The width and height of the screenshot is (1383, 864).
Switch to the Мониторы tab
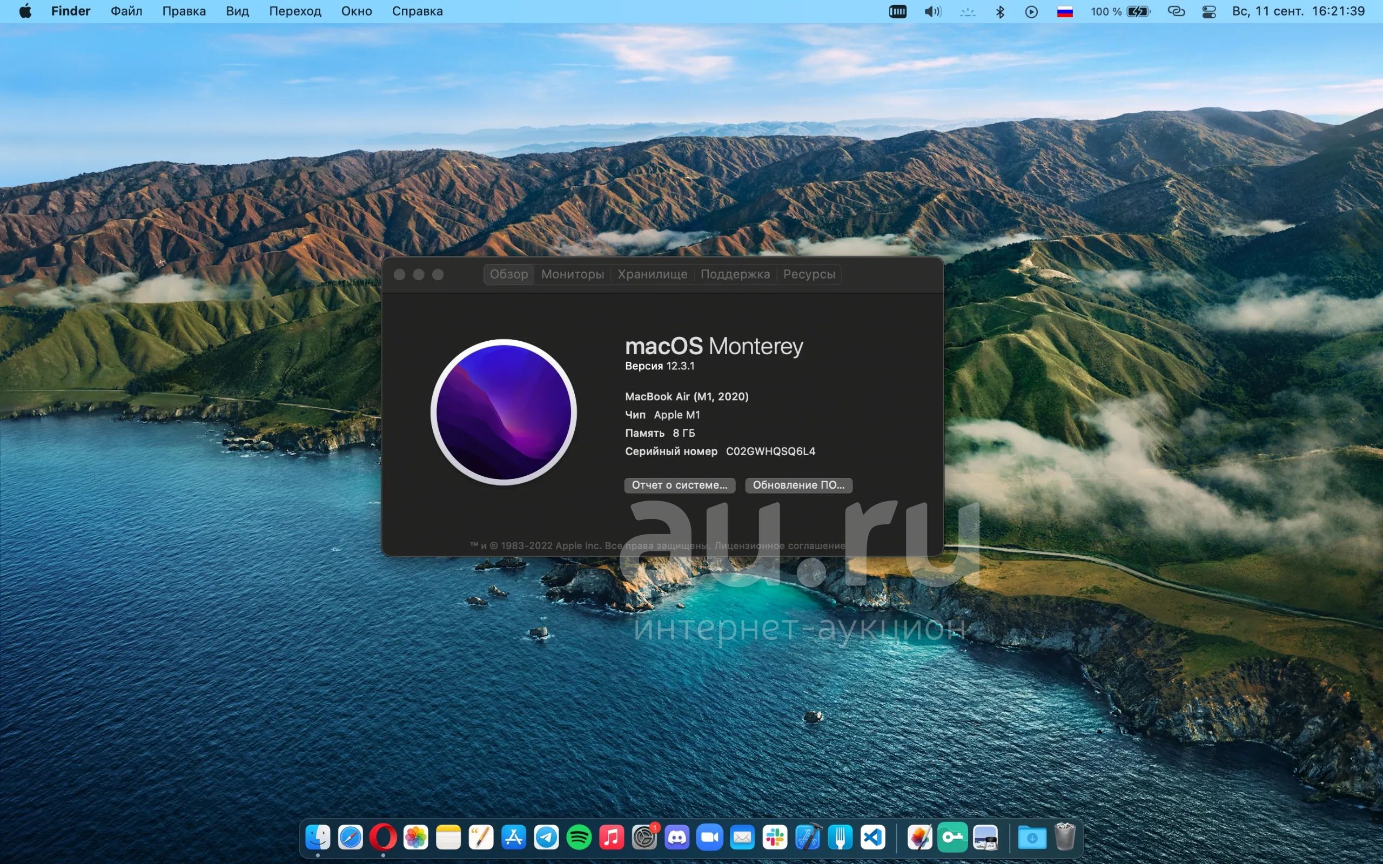(573, 274)
